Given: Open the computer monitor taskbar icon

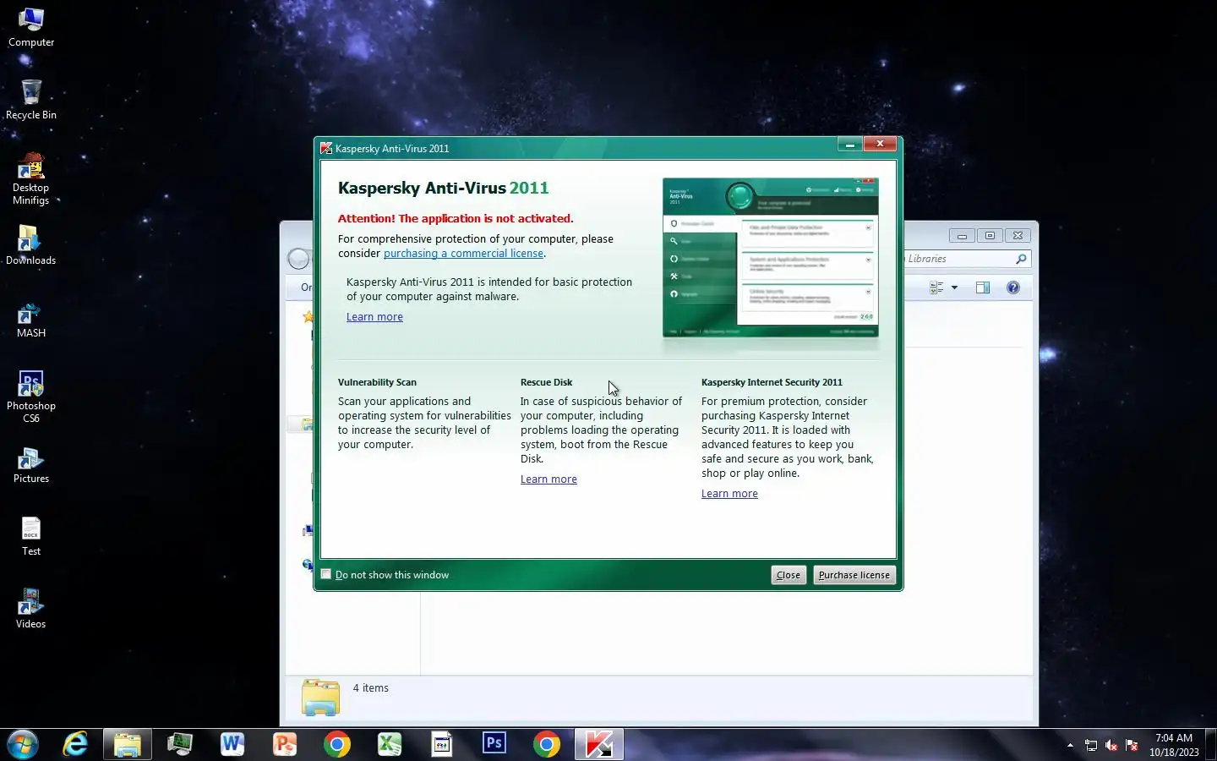Looking at the screenshot, I should pos(180,744).
